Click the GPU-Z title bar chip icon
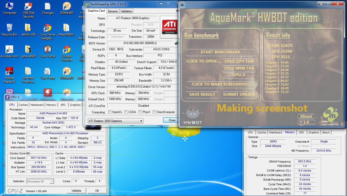 pos(87,4)
